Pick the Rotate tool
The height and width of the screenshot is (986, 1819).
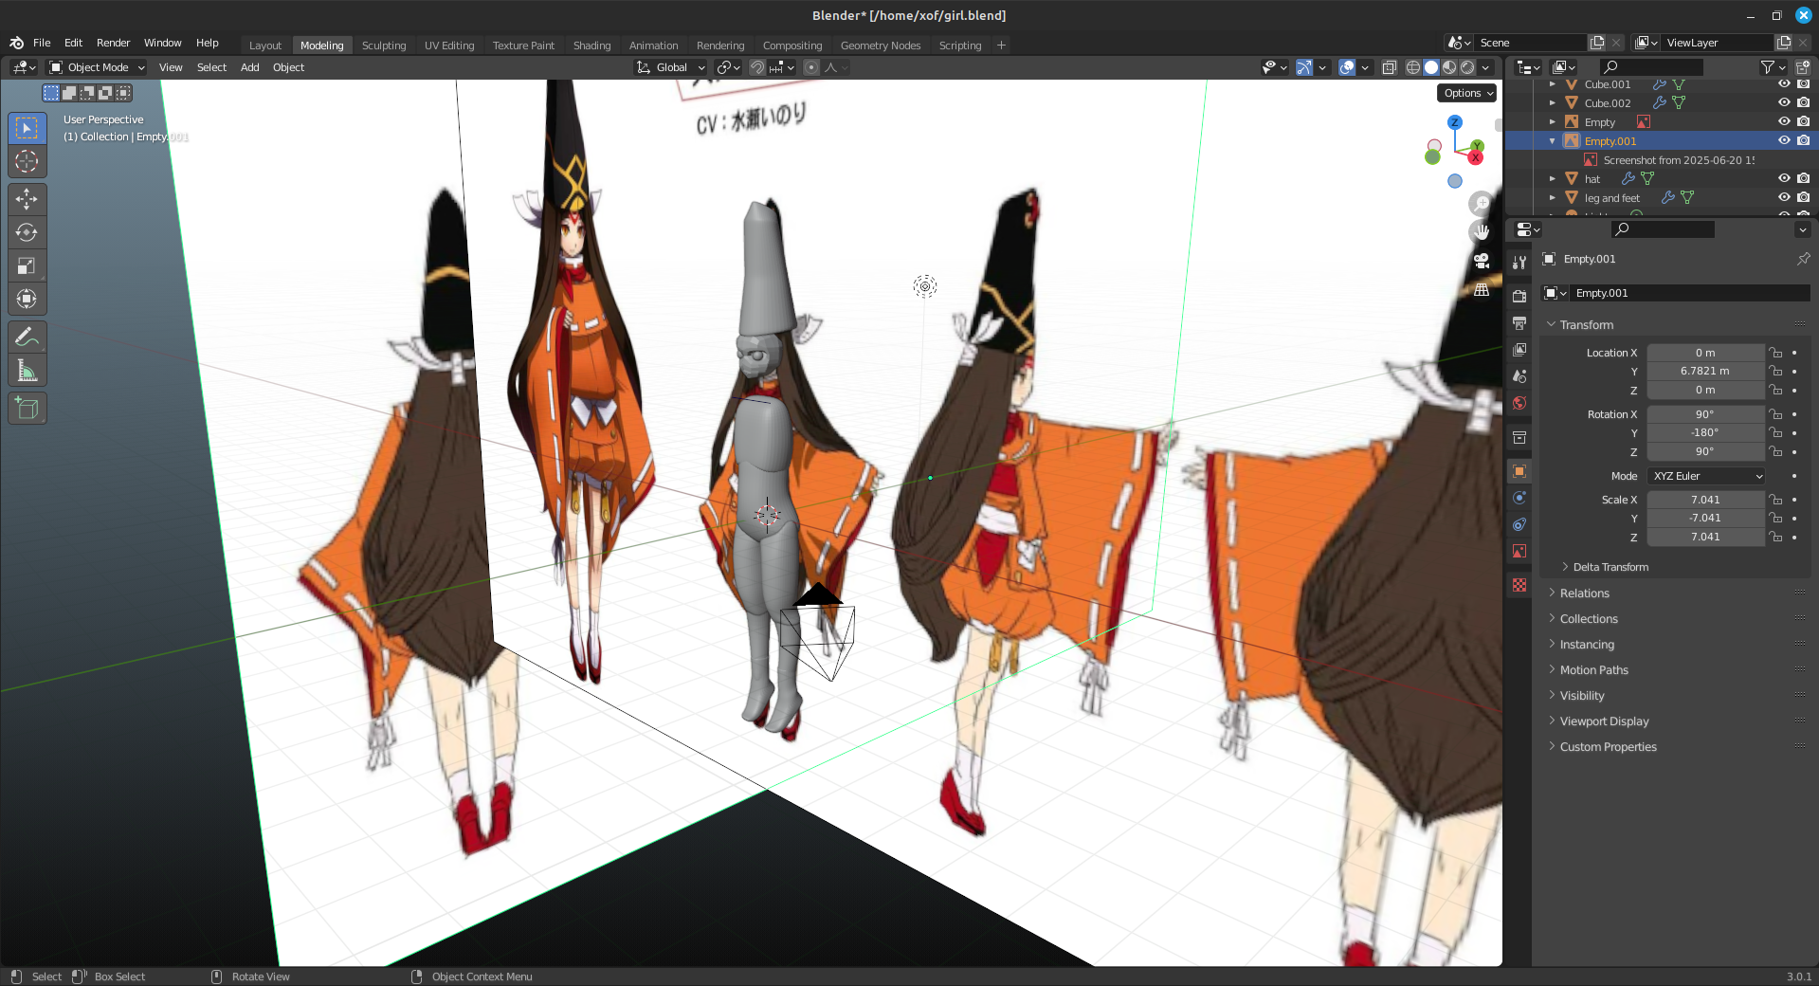pyautogui.click(x=27, y=232)
